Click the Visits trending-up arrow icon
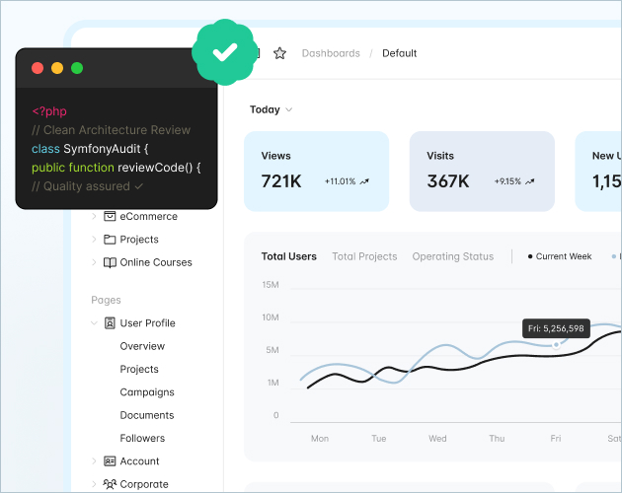This screenshot has height=493, width=622. (x=529, y=181)
